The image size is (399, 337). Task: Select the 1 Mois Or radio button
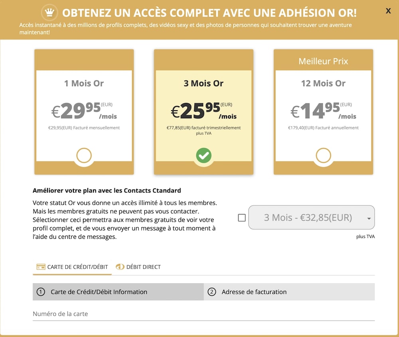(x=84, y=156)
